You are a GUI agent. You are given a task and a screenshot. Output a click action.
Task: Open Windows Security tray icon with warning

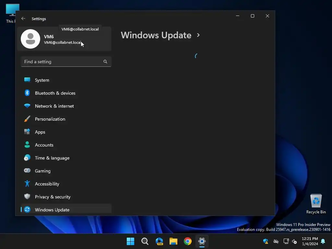tap(266, 241)
